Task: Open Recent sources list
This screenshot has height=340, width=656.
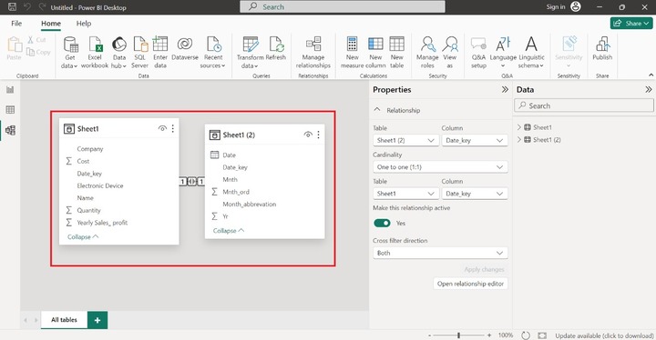Action: coord(213,52)
